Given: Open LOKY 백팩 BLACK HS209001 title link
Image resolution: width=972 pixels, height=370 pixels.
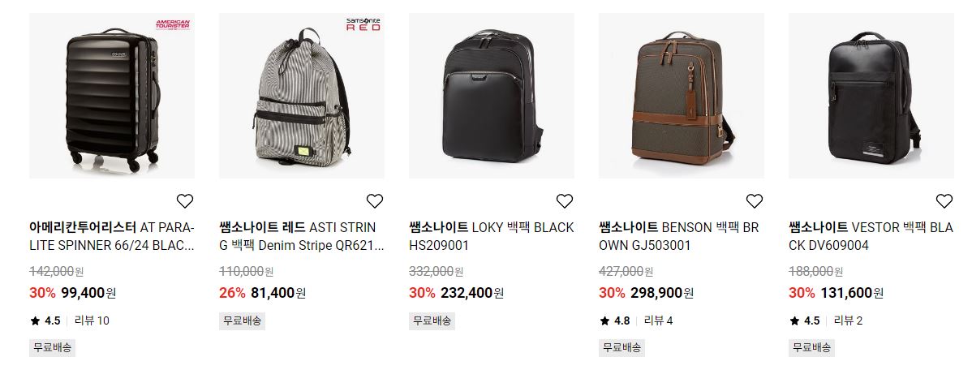Looking at the screenshot, I should click(x=492, y=237).
